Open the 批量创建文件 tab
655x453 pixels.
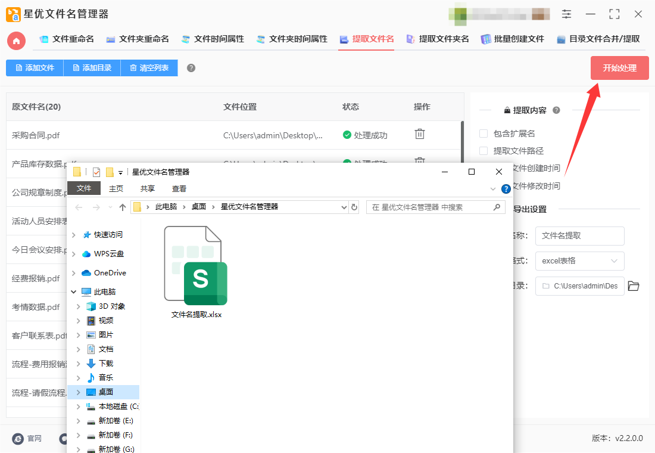click(x=513, y=39)
